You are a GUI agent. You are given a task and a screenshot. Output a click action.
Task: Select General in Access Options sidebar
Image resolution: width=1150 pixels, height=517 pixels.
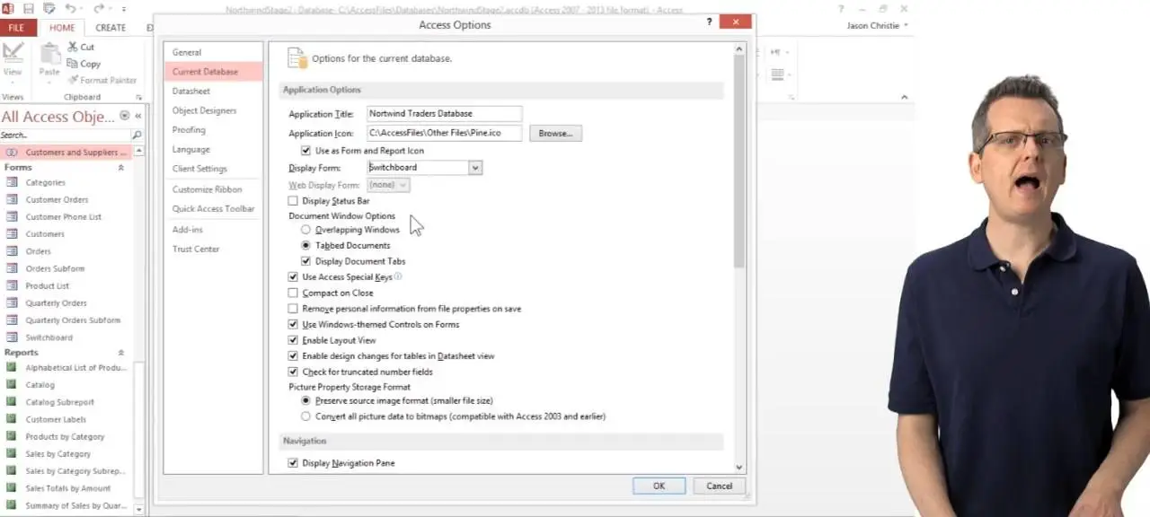point(187,52)
